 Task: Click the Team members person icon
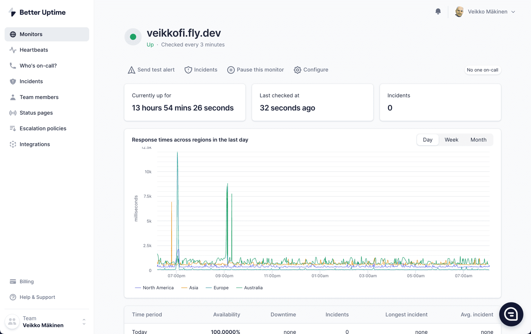13,97
